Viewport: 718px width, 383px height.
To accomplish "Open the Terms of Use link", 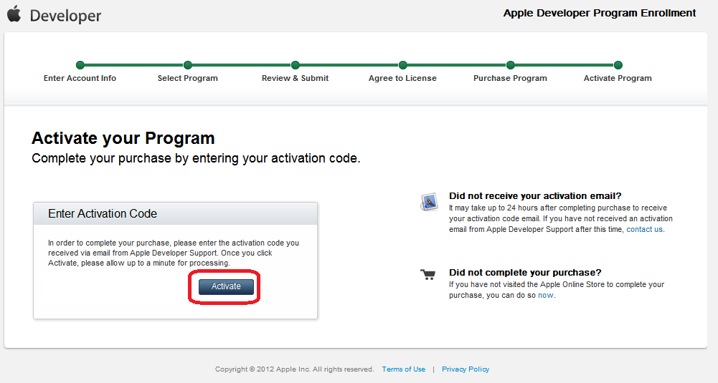I will pyautogui.click(x=403, y=369).
